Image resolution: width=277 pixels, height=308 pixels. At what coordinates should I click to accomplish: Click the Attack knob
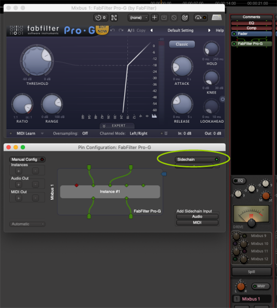pos(182,66)
